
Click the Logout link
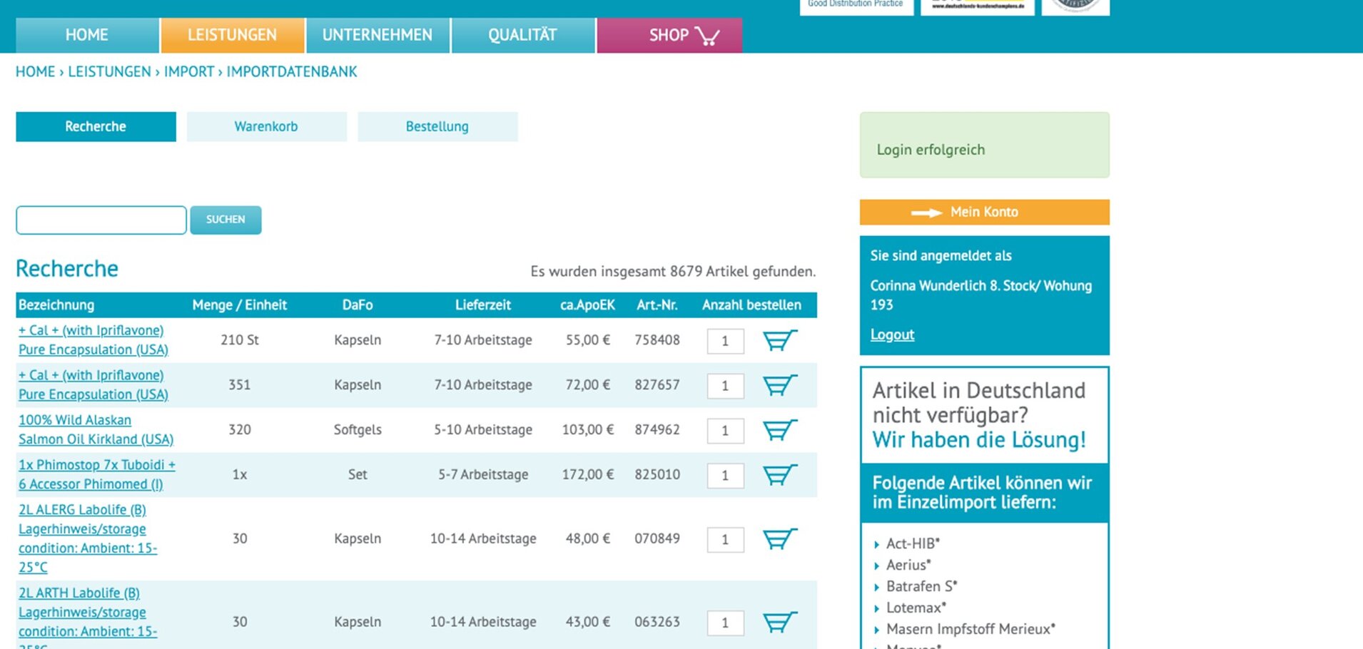[892, 334]
